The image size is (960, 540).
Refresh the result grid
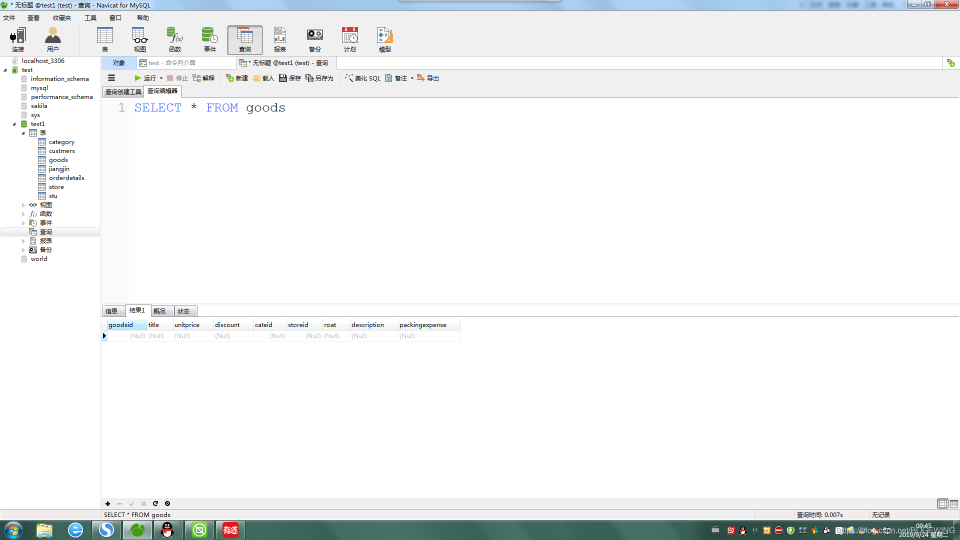[x=155, y=503]
